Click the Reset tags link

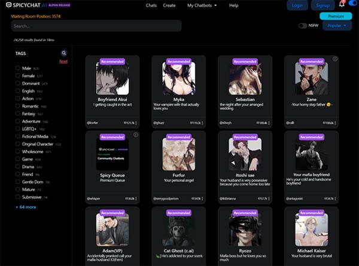point(63,62)
